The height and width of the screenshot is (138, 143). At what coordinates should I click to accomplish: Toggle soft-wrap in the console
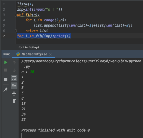point(14,78)
